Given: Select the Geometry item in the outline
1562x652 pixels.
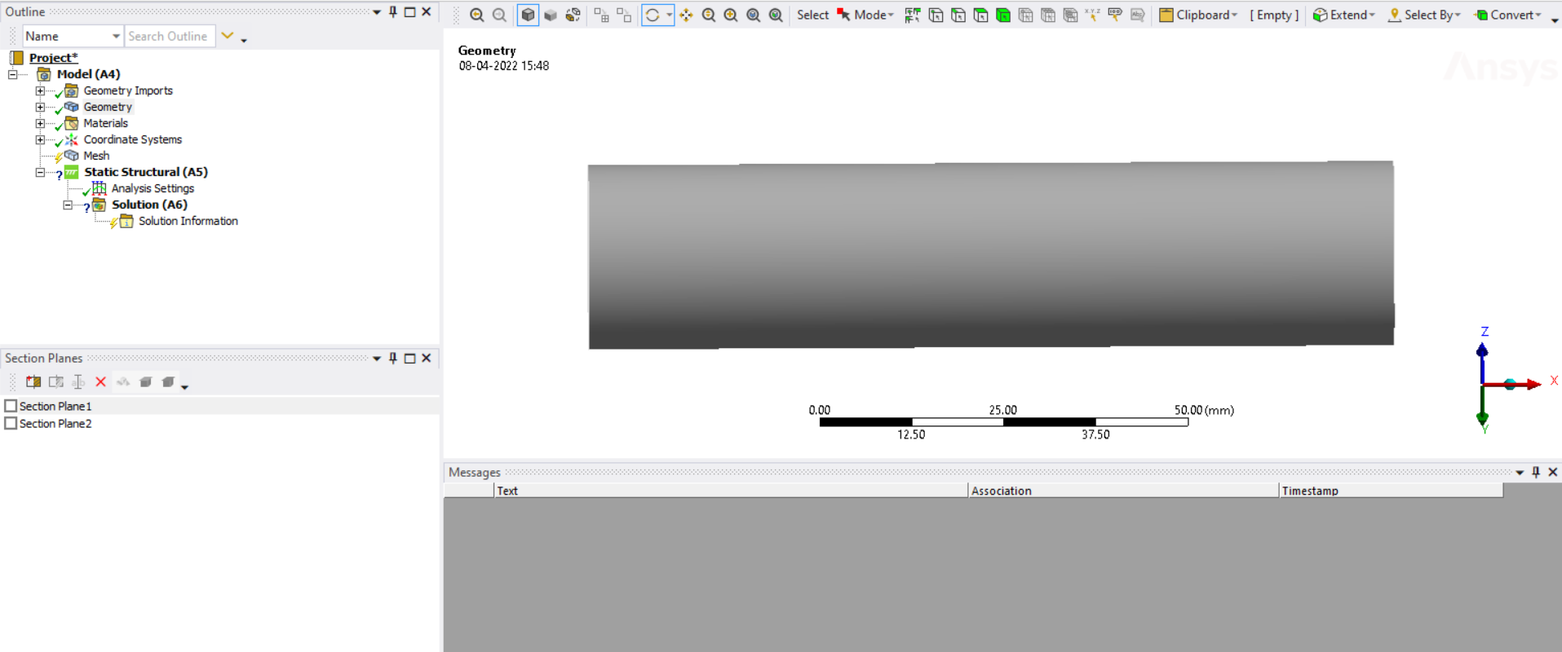Looking at the screenshot, I should (108, 107).
